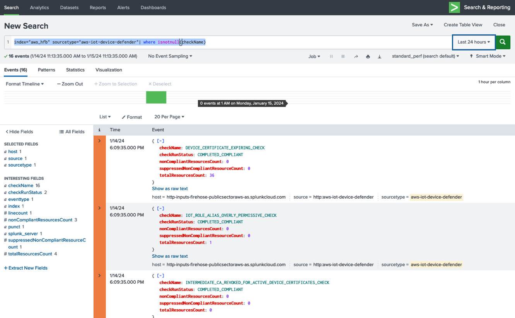Stop the running search job
This screenshot has height=318, width=515.
(343, 56)
